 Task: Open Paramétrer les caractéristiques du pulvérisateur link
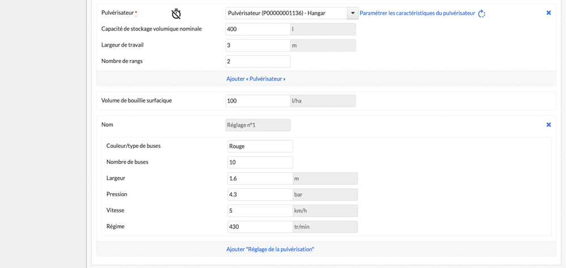[x=417, y=14]
